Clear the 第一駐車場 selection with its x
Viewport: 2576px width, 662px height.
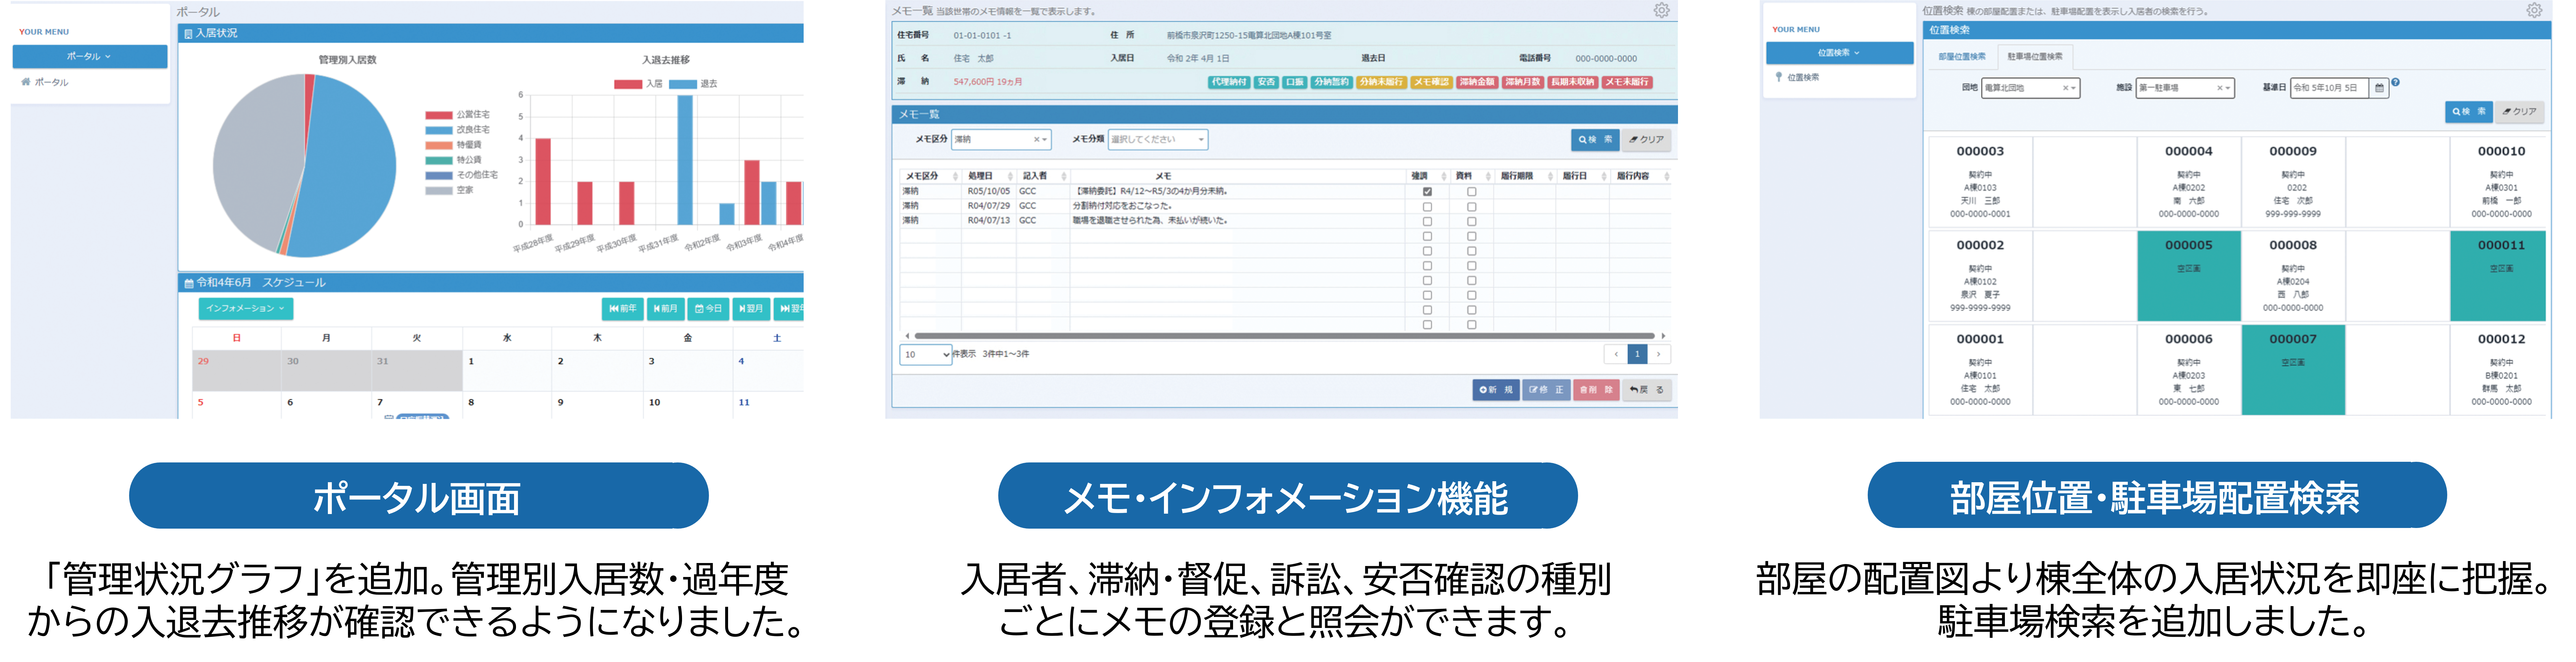[x=2220, y=88]
